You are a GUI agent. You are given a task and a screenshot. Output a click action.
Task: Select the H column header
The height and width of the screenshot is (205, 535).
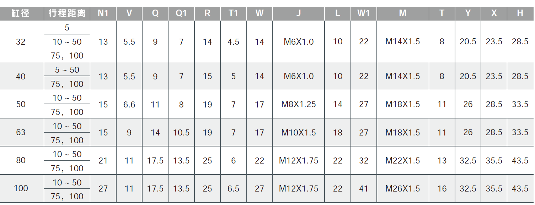[520, 13]
